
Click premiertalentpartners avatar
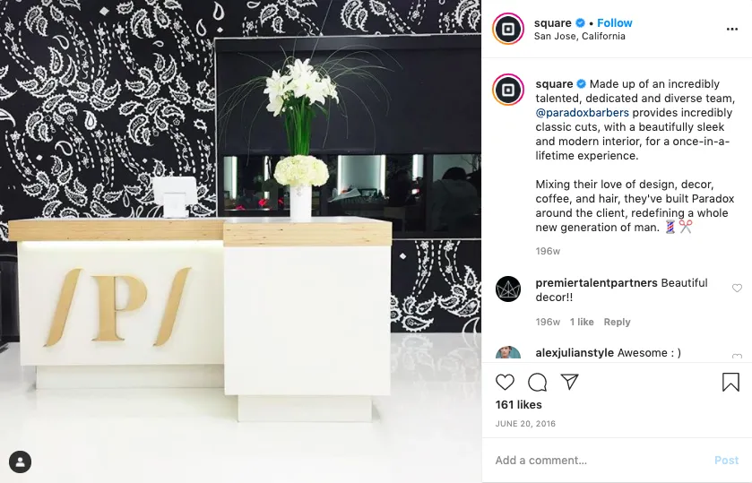[508, 289]
